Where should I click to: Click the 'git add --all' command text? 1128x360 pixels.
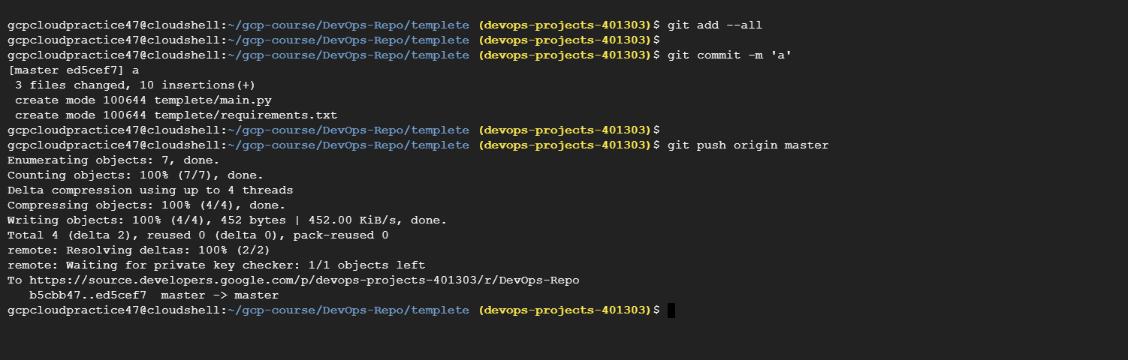coord(714,25)
